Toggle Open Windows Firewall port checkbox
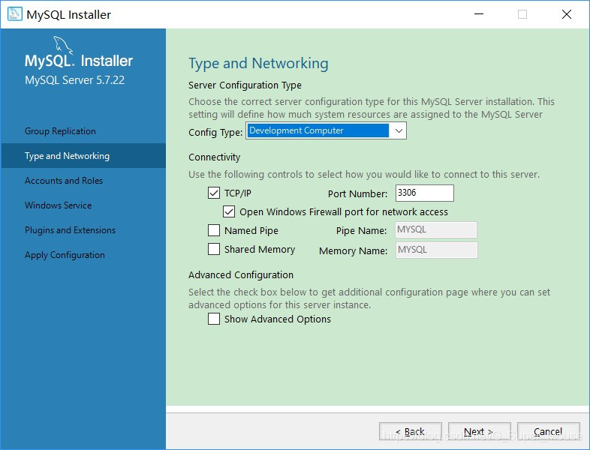 [x=229, y=211]
